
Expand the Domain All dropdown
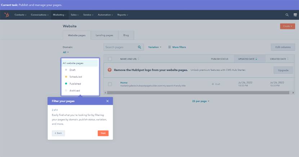(66, 52)
